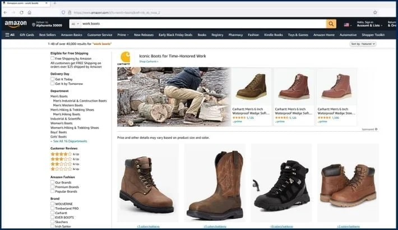This screenshot has height=230, width=398.
Task: Check Popular Brands filter
Action: tap(52, 191)
